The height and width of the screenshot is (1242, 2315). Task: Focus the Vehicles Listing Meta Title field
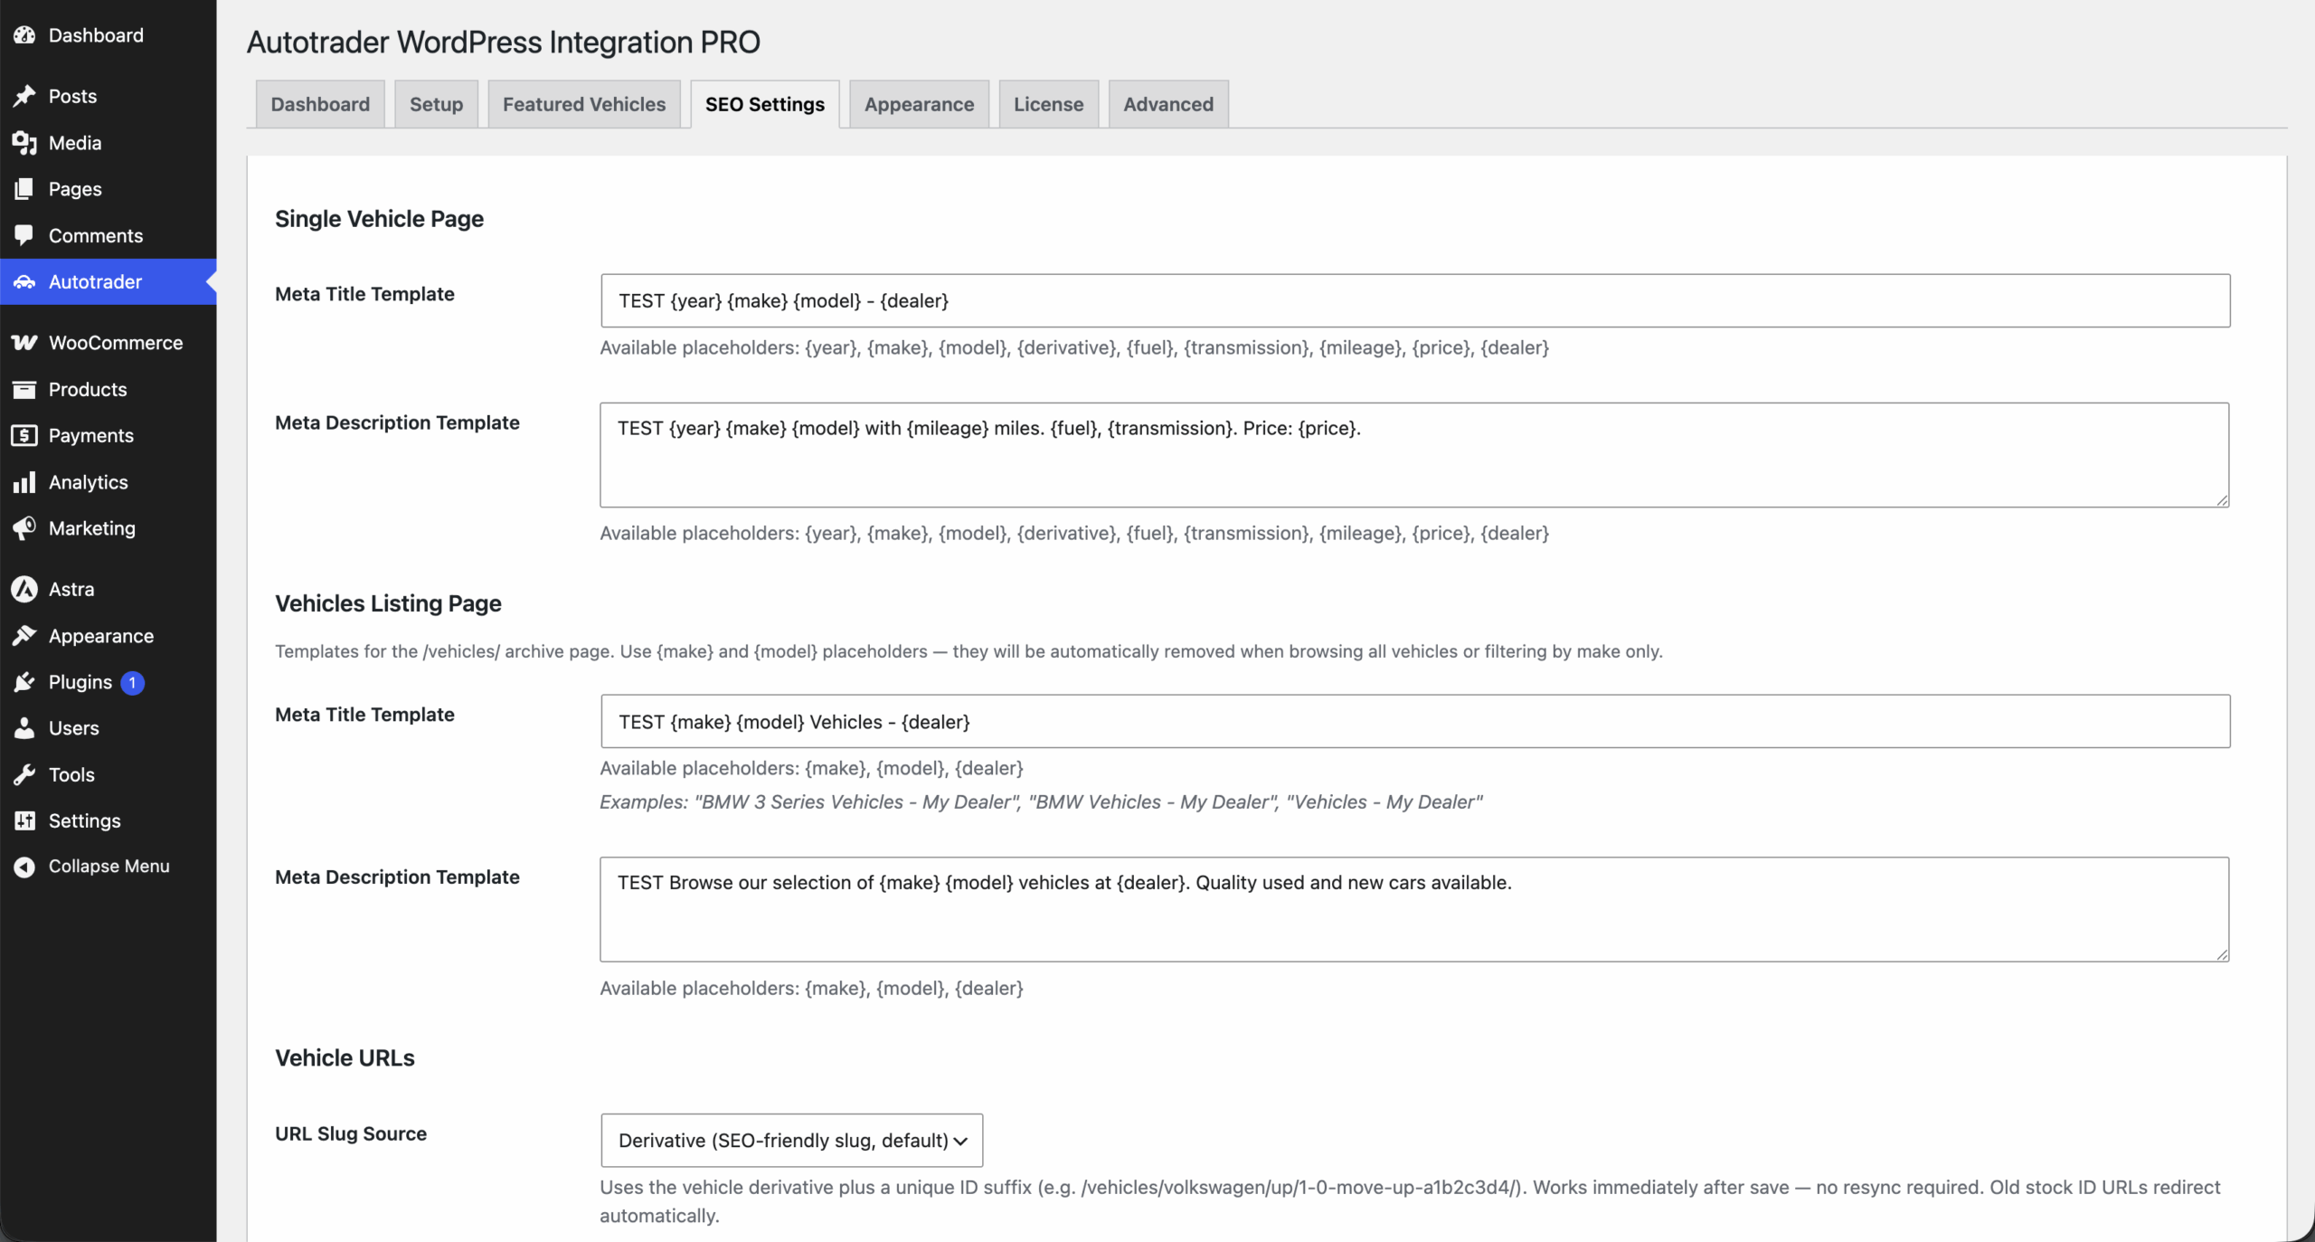[x=1415, y=721]
